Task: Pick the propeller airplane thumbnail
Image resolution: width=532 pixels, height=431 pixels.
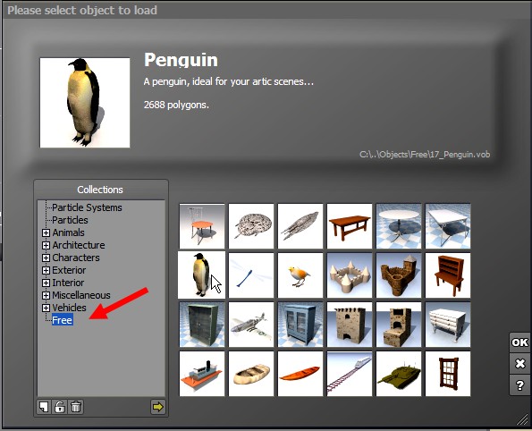Action: point(251,325)
